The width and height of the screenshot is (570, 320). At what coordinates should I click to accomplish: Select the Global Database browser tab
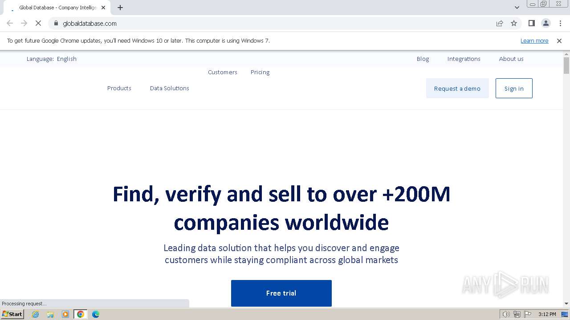click(58, 8)
